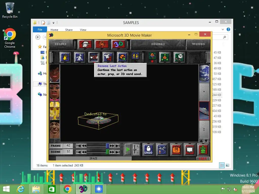The image size is (259, 194).
Task: Click the SCENE number field showing 12
Action: point(68,152)
